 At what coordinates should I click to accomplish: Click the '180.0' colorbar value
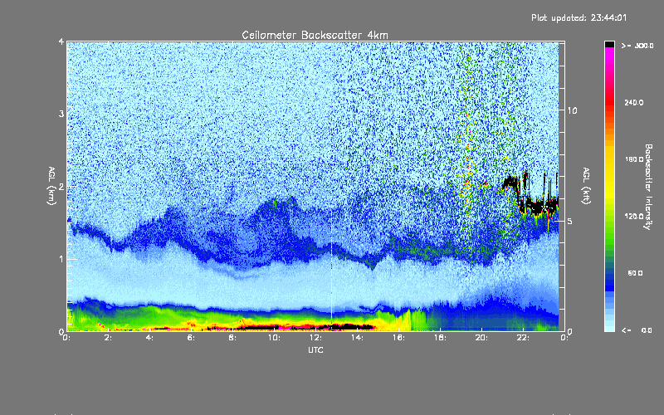pyautogui.click(x=634, y=159)
